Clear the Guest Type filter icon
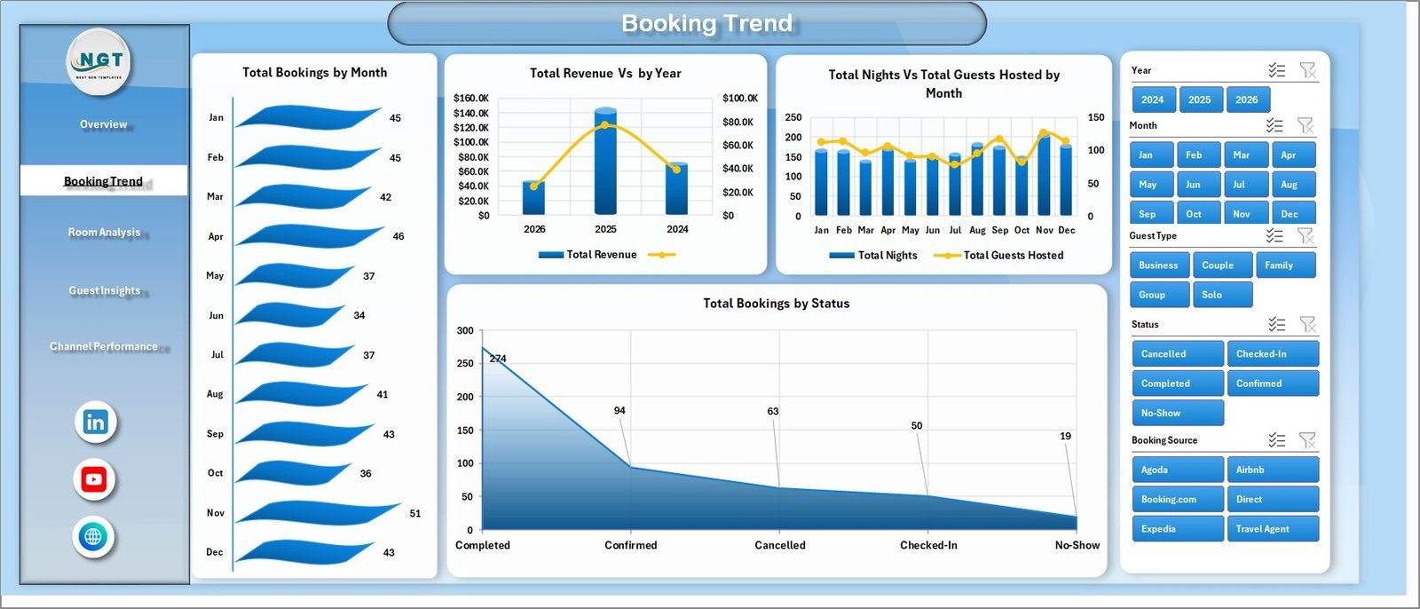This screenshot has width=1420, height=609. 1306,235
